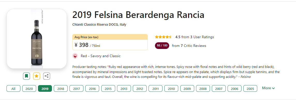
Task: Open the 2013 vintage
Action: tap(124, 89)
